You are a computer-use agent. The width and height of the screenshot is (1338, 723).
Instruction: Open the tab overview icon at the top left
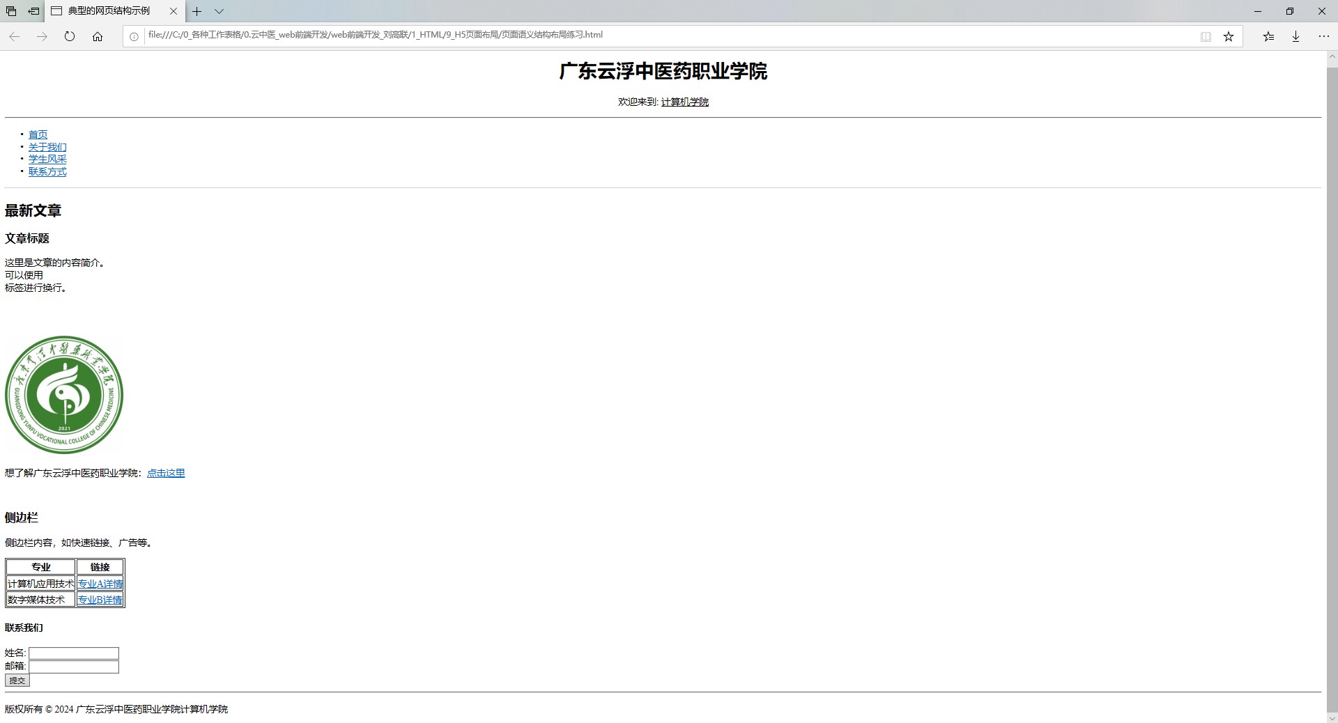(11, 11)
